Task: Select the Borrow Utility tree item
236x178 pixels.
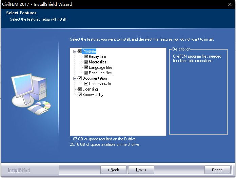Action: click(x=93, y=95)
